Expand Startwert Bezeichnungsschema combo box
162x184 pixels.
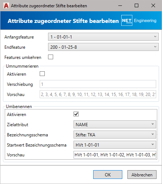click(115, 145)
